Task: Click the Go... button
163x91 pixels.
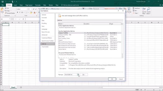Action: (84, 75)
